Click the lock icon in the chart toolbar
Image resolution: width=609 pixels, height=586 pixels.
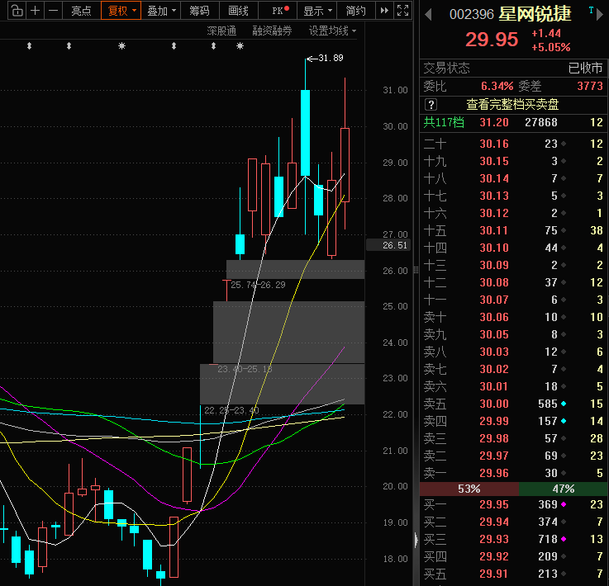point(17,11)
